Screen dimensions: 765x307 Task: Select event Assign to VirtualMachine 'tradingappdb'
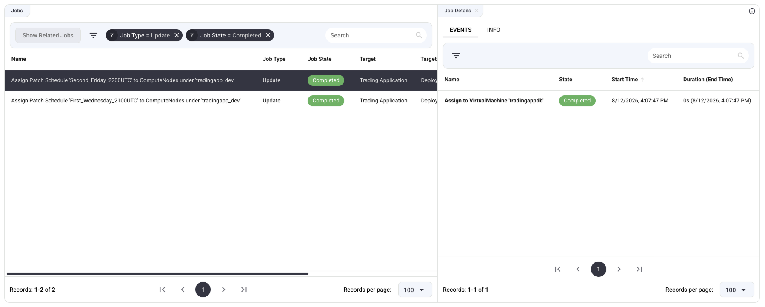494,101
